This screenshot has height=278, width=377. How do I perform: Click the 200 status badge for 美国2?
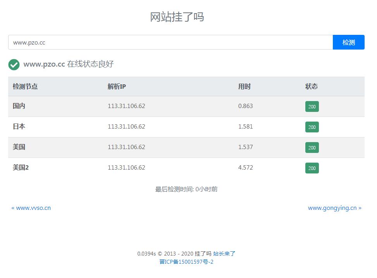[x=312, y=168]
